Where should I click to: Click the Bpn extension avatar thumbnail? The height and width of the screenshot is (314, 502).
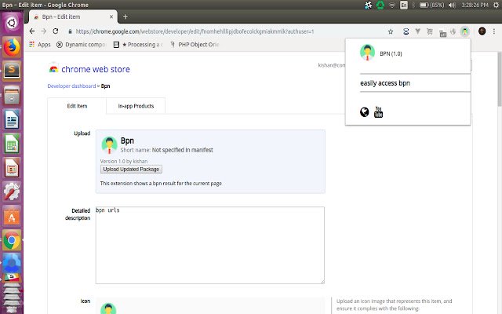click(109, 145)
